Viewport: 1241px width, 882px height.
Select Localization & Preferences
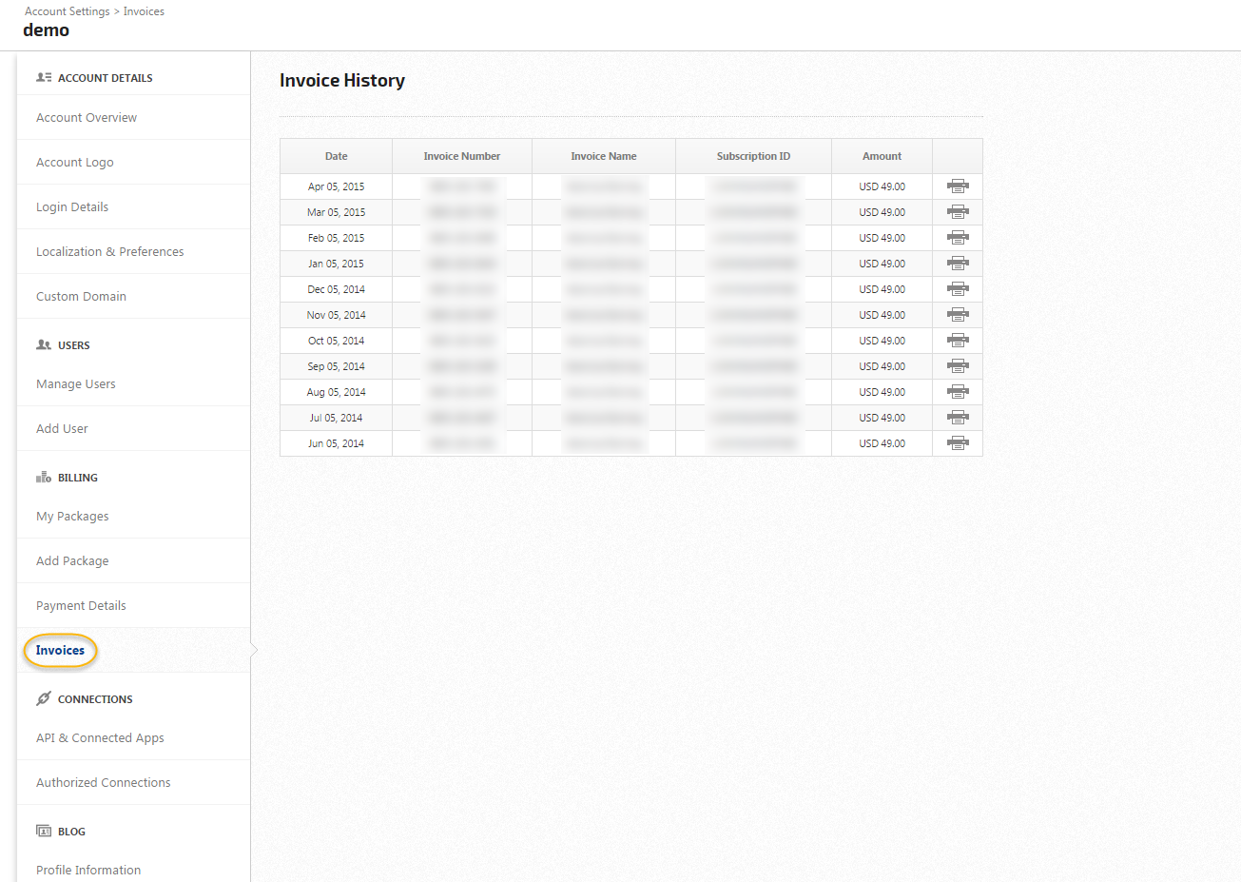110,252
